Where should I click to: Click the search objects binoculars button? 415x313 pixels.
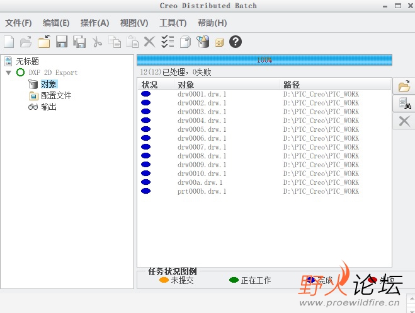pos(404,103)
